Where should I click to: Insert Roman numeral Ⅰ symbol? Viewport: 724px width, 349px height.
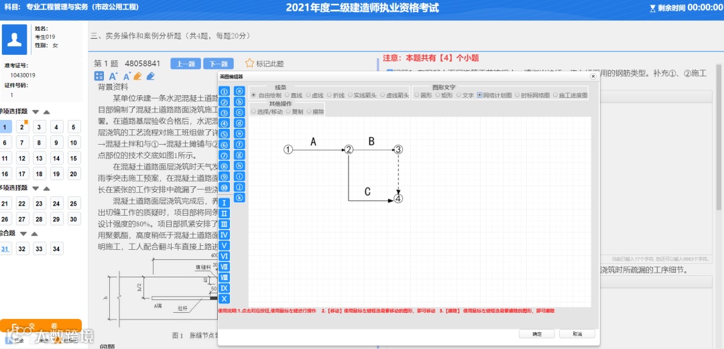224,203
